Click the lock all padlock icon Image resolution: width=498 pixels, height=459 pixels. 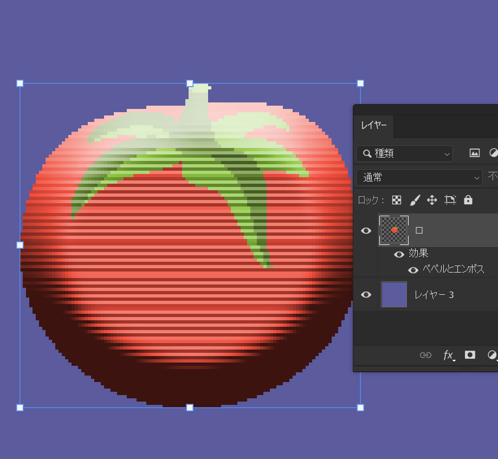pyautogui.click(x=468, y=200)
